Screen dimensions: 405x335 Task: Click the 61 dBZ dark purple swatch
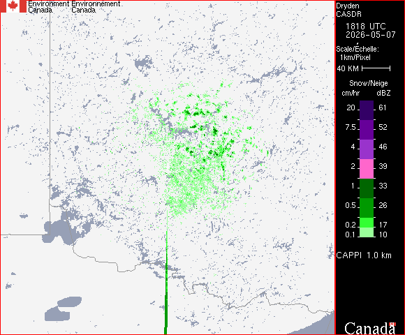tap(367, 110)
